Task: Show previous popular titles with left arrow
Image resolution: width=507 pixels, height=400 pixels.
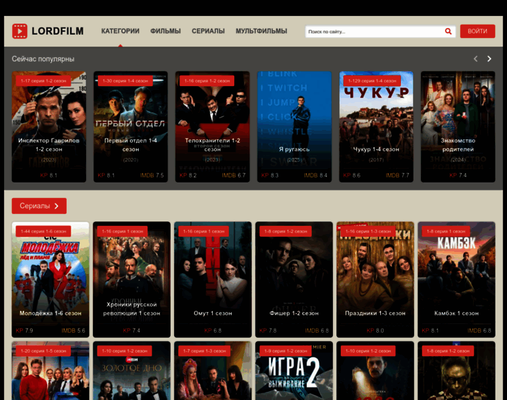Action: tap(476, 59)
